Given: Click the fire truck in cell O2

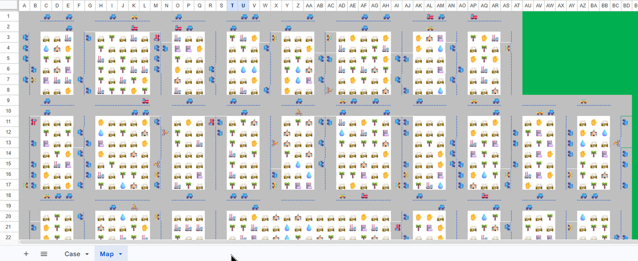Looking at the screenshot, I should 179,28.
